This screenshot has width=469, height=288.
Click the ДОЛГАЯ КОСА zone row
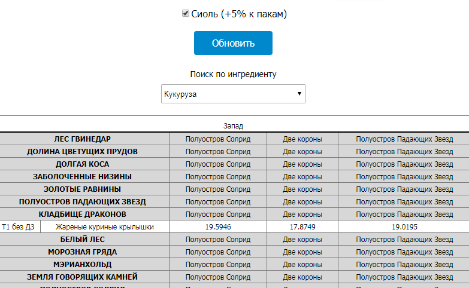pos(83,164)
